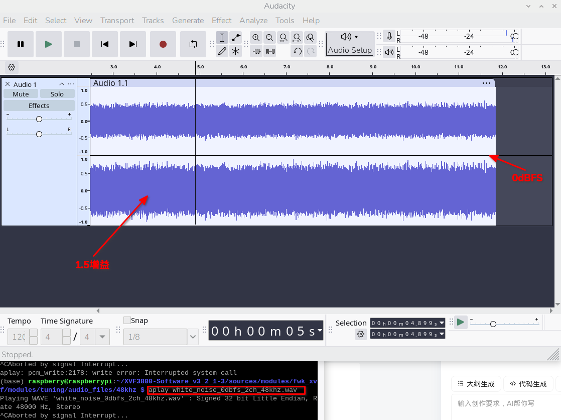The image size is (561, 420).
Task: Open Audio Setup dropdown
Action: [350, 44]
